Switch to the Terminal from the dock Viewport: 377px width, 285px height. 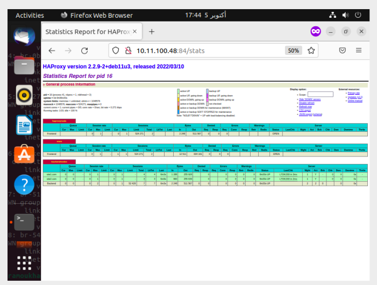pyautogui.click(x=24, y=222)
